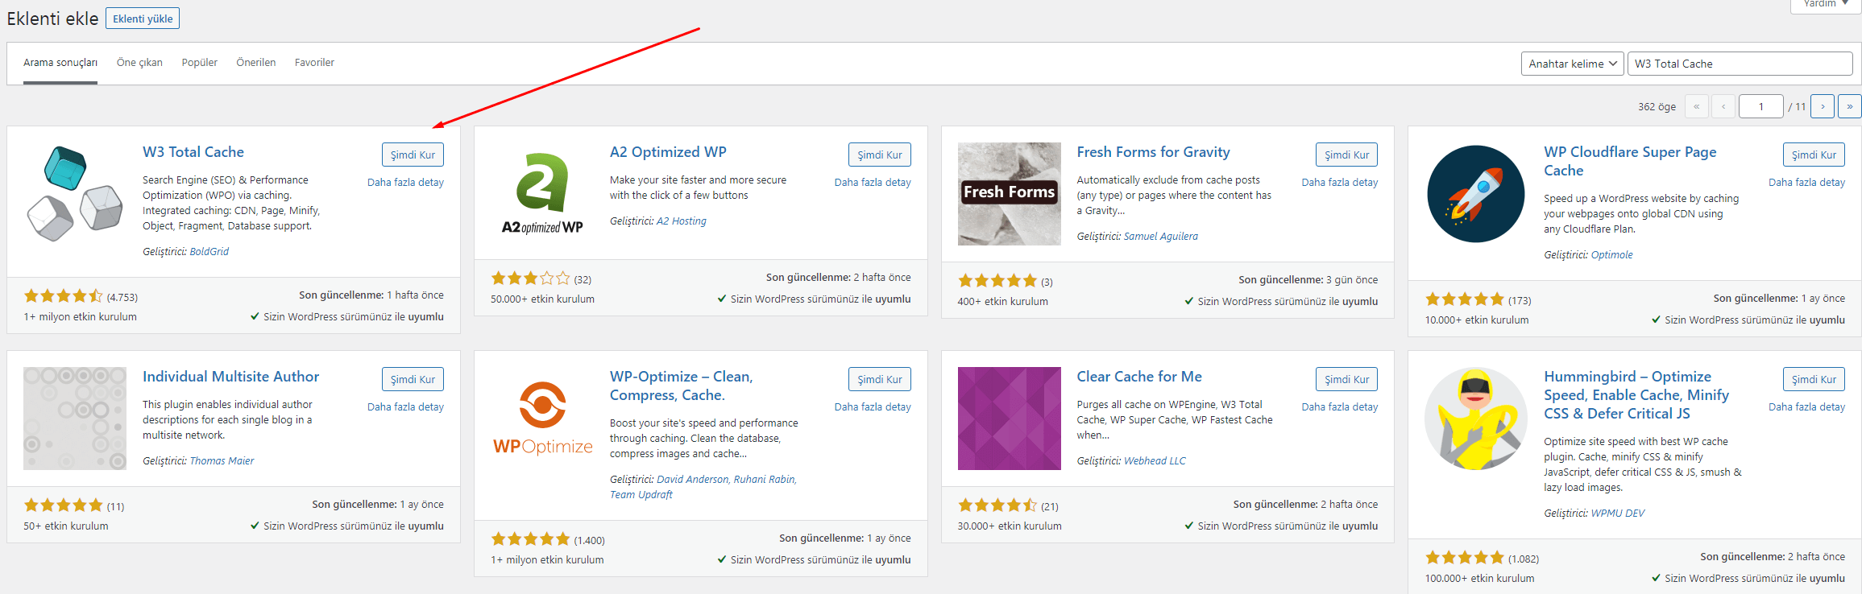Install Fresh Forms for Gravity now
This screenshot has height=594, width=1862.
click(1347, 155)
